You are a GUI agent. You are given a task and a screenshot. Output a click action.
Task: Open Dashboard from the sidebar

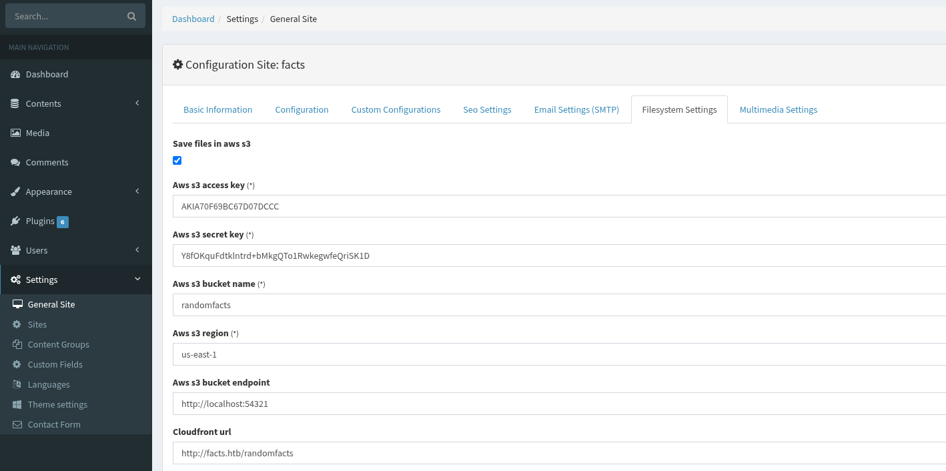76,74
